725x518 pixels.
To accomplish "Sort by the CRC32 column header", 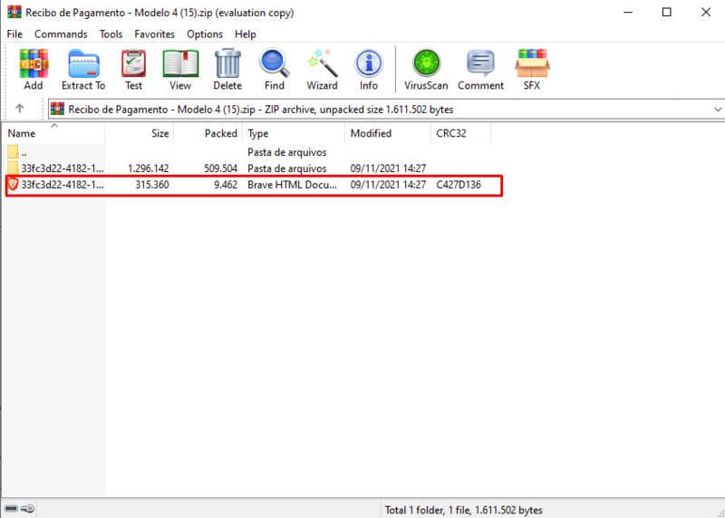I will click(460, 133).
